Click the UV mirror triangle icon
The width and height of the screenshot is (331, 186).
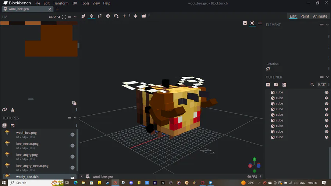[x=13, y=110]
